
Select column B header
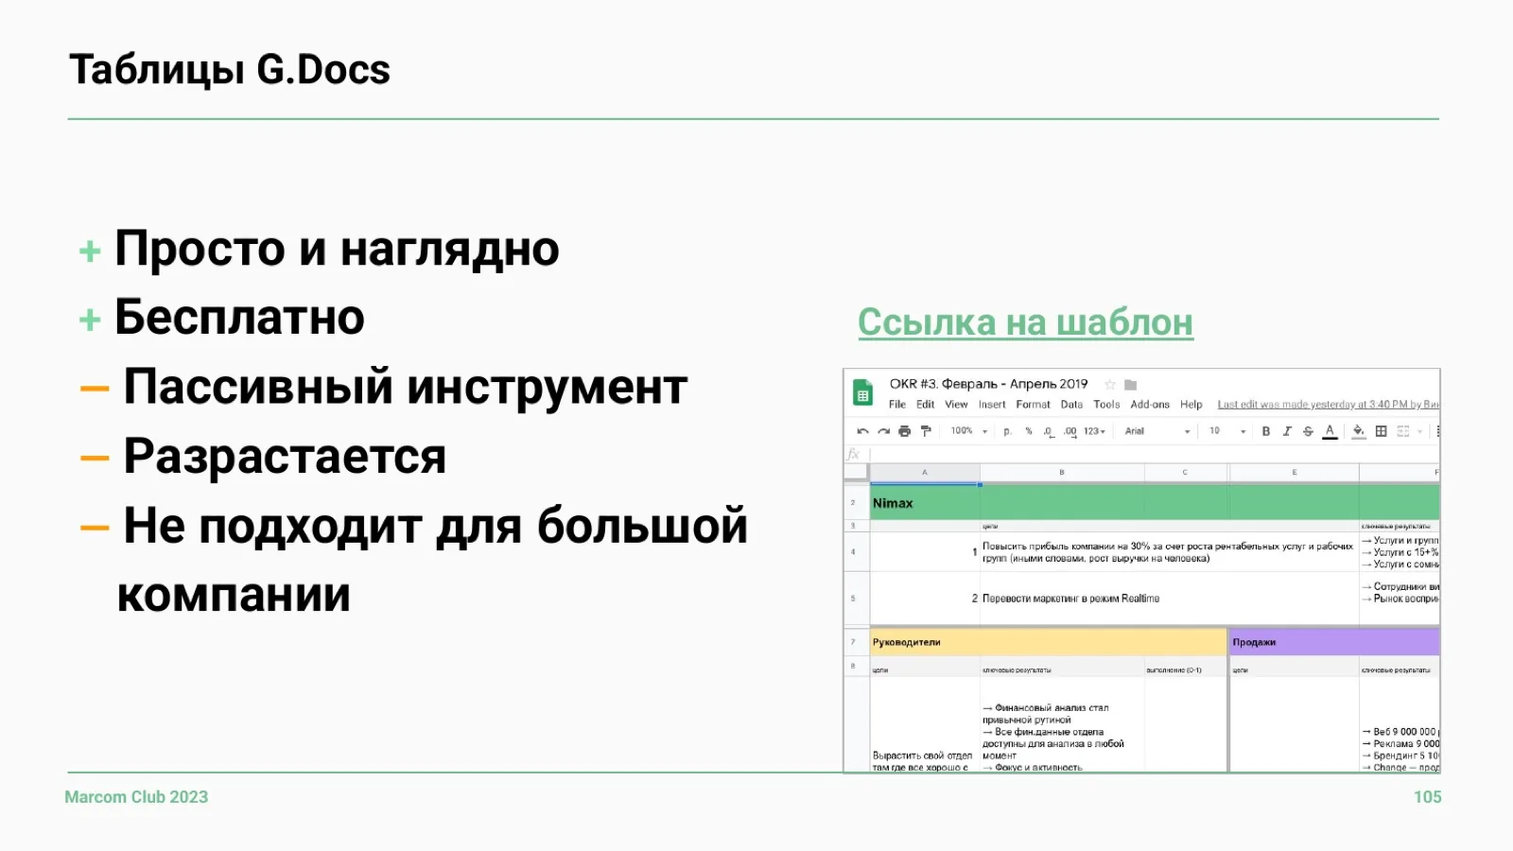click(x=1062, y=472)
